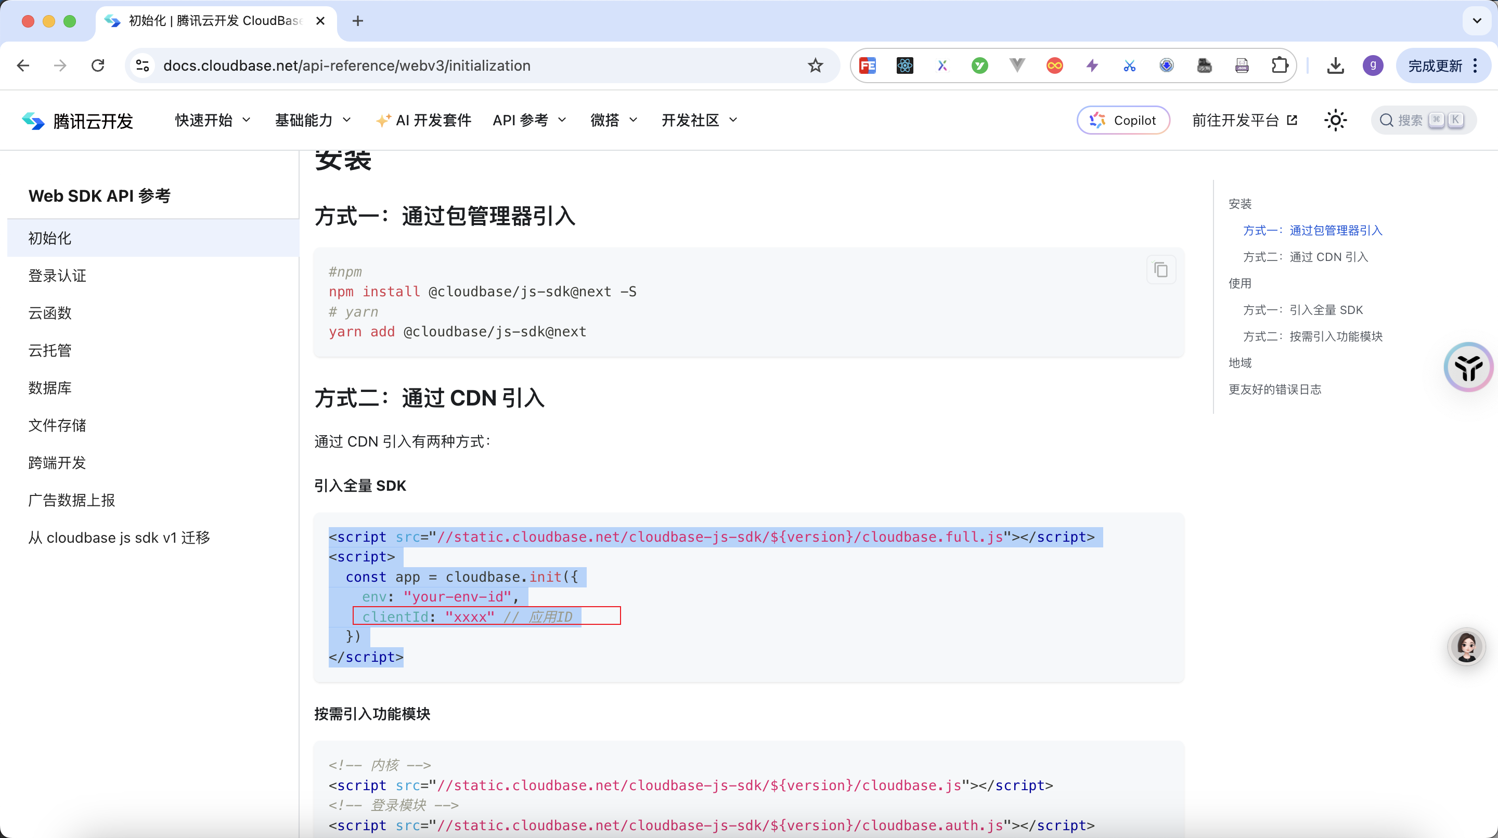Image resolution: width=1498 pixels, height=838 pixels.
Task: Copy the npm install code block
Action: pos(1161,270)
